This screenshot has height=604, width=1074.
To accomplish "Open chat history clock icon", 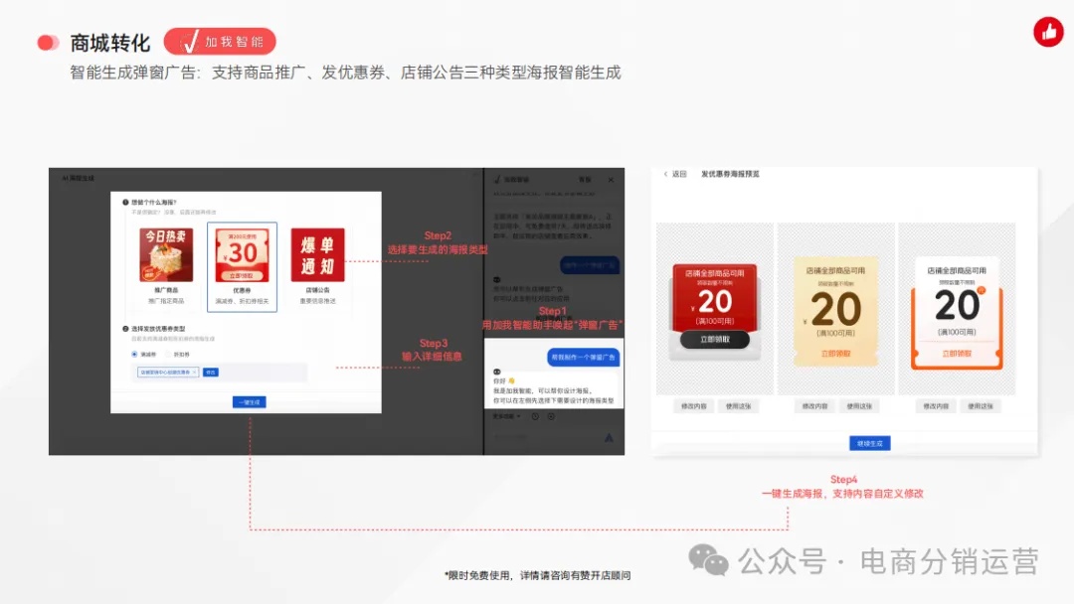I will pos(535,416).
